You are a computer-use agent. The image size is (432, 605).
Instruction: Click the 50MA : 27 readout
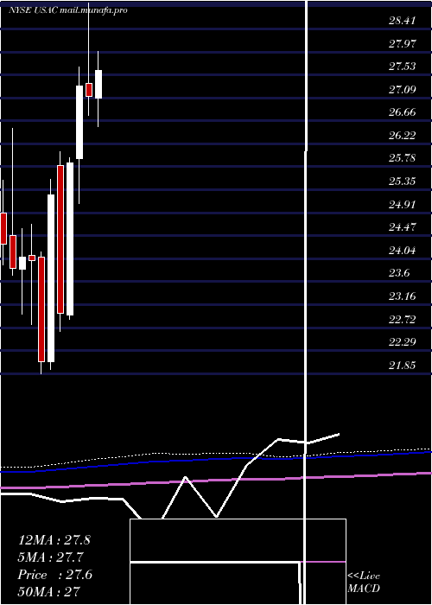point(48,592)
